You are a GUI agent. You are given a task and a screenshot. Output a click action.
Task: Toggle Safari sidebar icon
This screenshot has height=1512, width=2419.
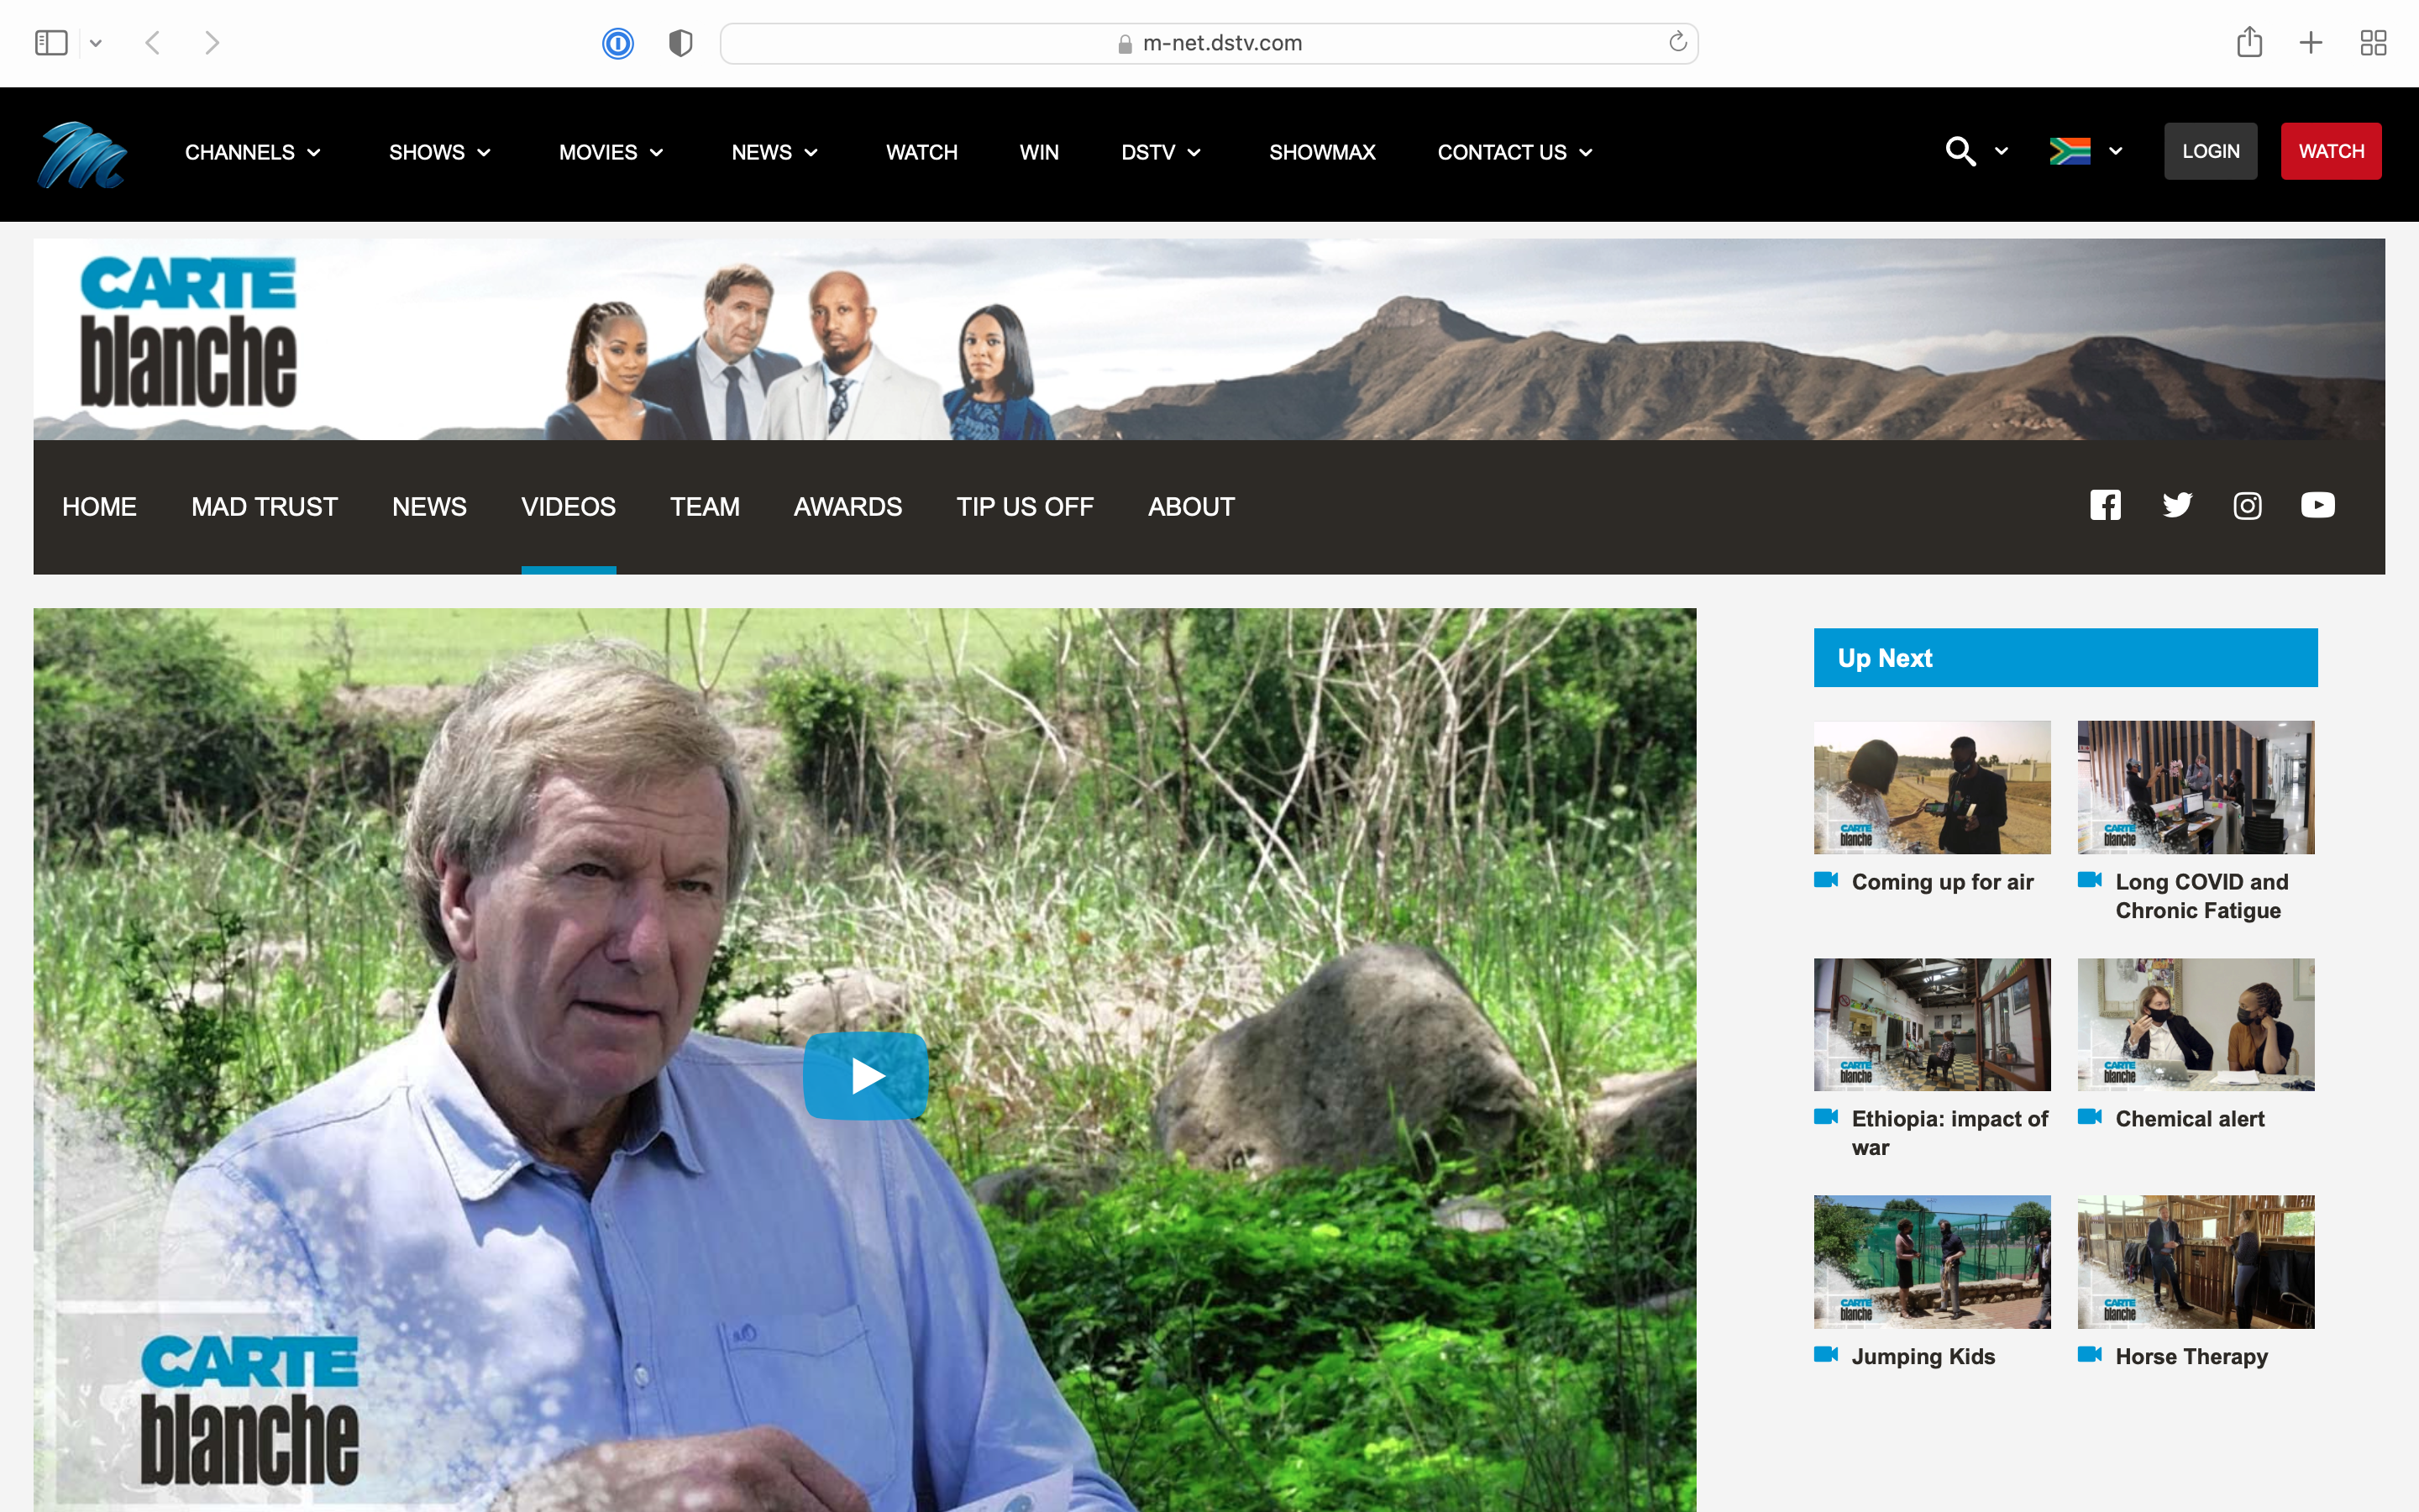tap(51, 43)
